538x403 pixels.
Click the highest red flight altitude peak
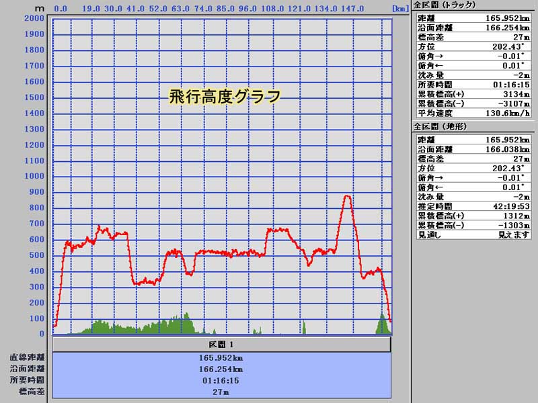click(346, 196)
